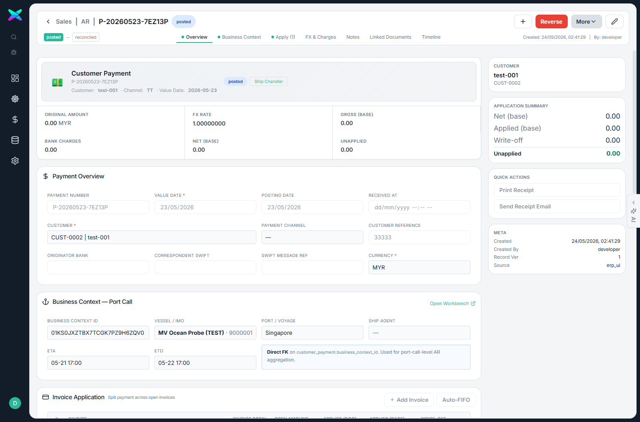Click the ETA 05-21 17:00 field
Viewport: 640px width, 422px height.
(98, 363)
